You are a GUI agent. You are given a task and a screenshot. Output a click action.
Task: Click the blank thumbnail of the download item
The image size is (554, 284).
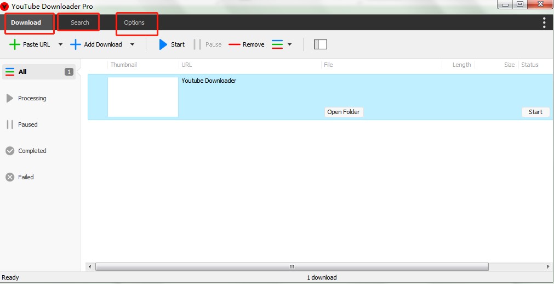pos(143,97)
